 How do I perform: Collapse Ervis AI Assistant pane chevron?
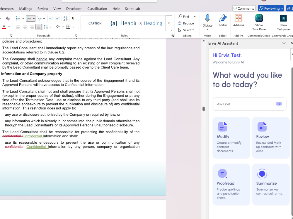click(283, 43)
